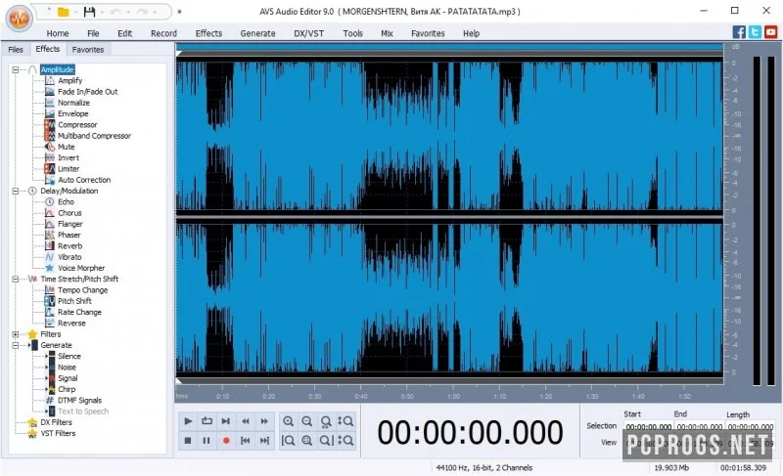Zoom to the selection start bracket icon
783x476 pixels.
tap(288, 441)
